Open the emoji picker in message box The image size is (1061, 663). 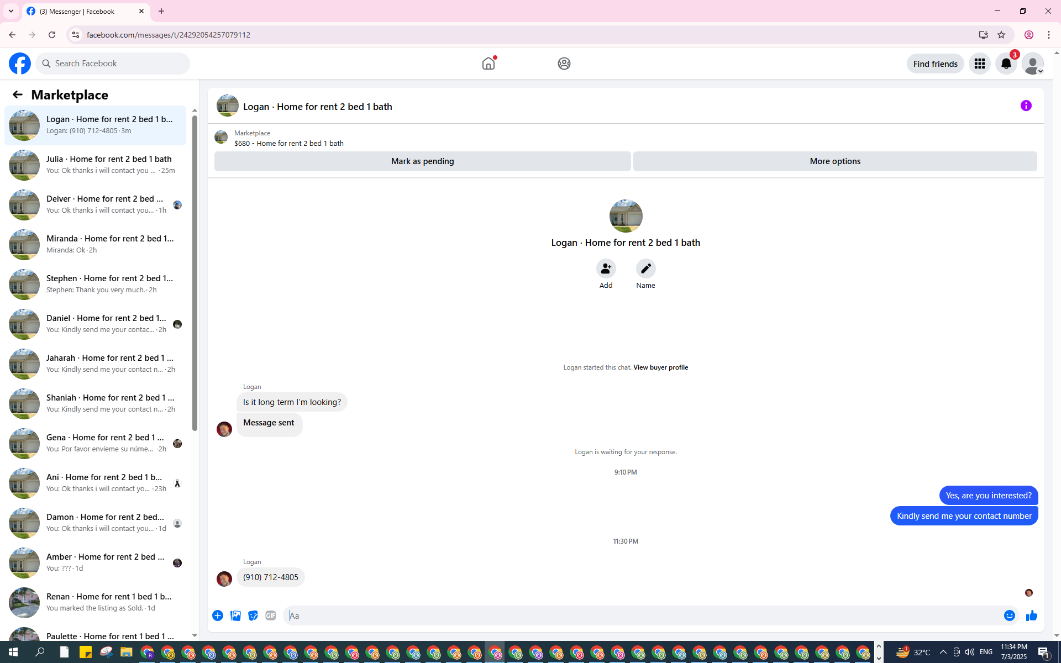1009,615
